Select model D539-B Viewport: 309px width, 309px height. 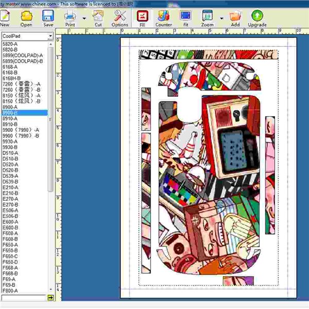pyautogui.click(x=10, y=181)
